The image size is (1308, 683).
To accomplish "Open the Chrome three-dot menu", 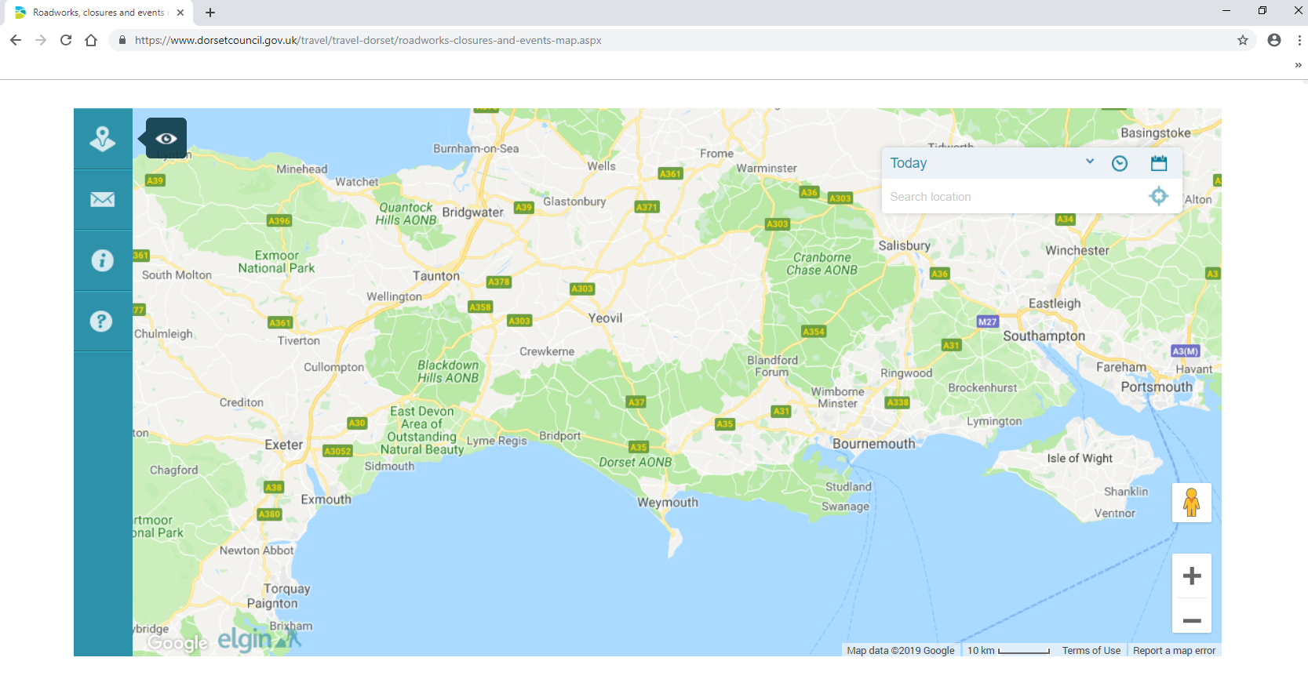I will point(1299,40).
